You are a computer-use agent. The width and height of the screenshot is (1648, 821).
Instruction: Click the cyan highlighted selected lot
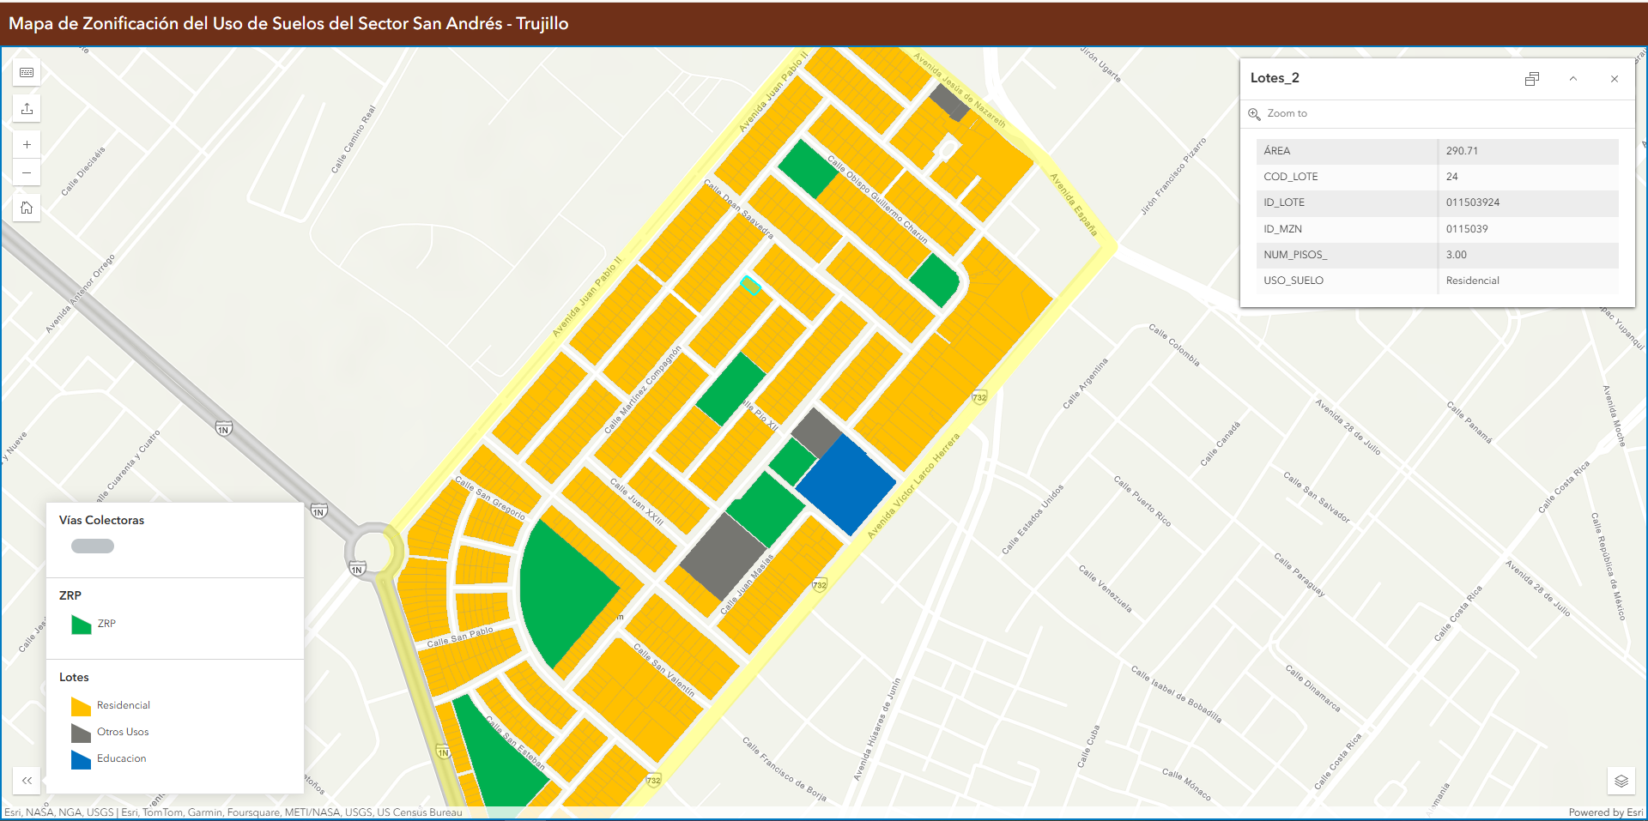[x=750, y=286]
